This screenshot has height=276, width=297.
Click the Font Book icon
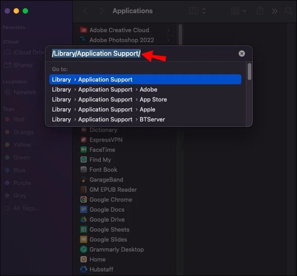84,169
